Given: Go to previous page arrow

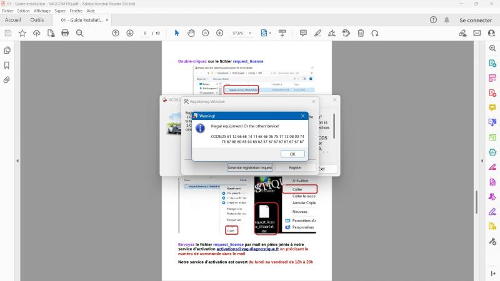Looking at the screenshot, I should pyautogui.click(x=116, y=33).
